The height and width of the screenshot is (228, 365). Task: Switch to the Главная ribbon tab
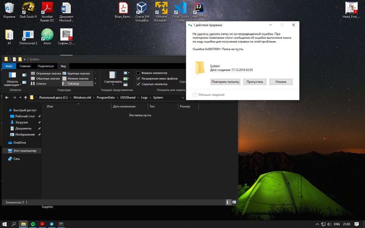click(x=25, y=66)
